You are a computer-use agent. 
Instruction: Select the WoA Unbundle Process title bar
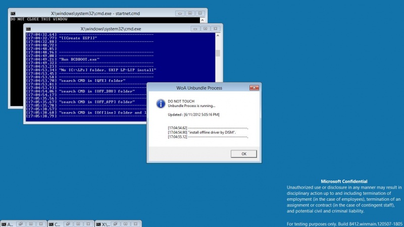[199, 88]
